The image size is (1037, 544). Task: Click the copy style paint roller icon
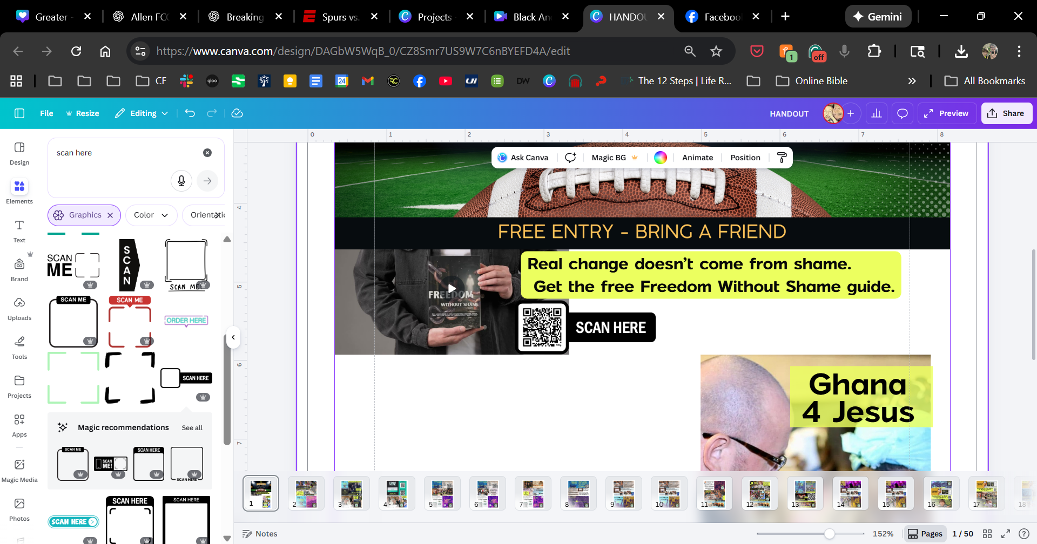click(x=782, y=158)
